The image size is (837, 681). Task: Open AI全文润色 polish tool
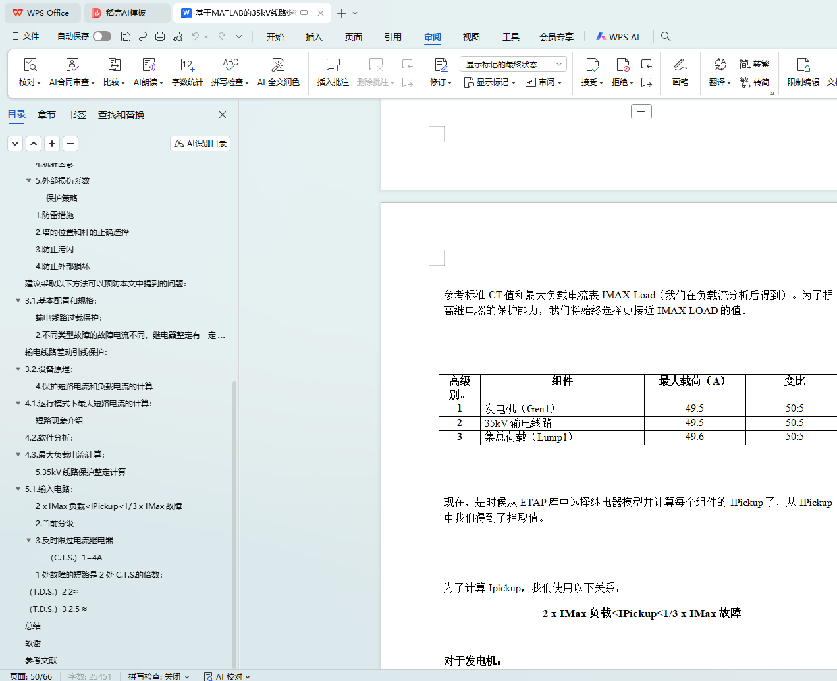point(278,71)
